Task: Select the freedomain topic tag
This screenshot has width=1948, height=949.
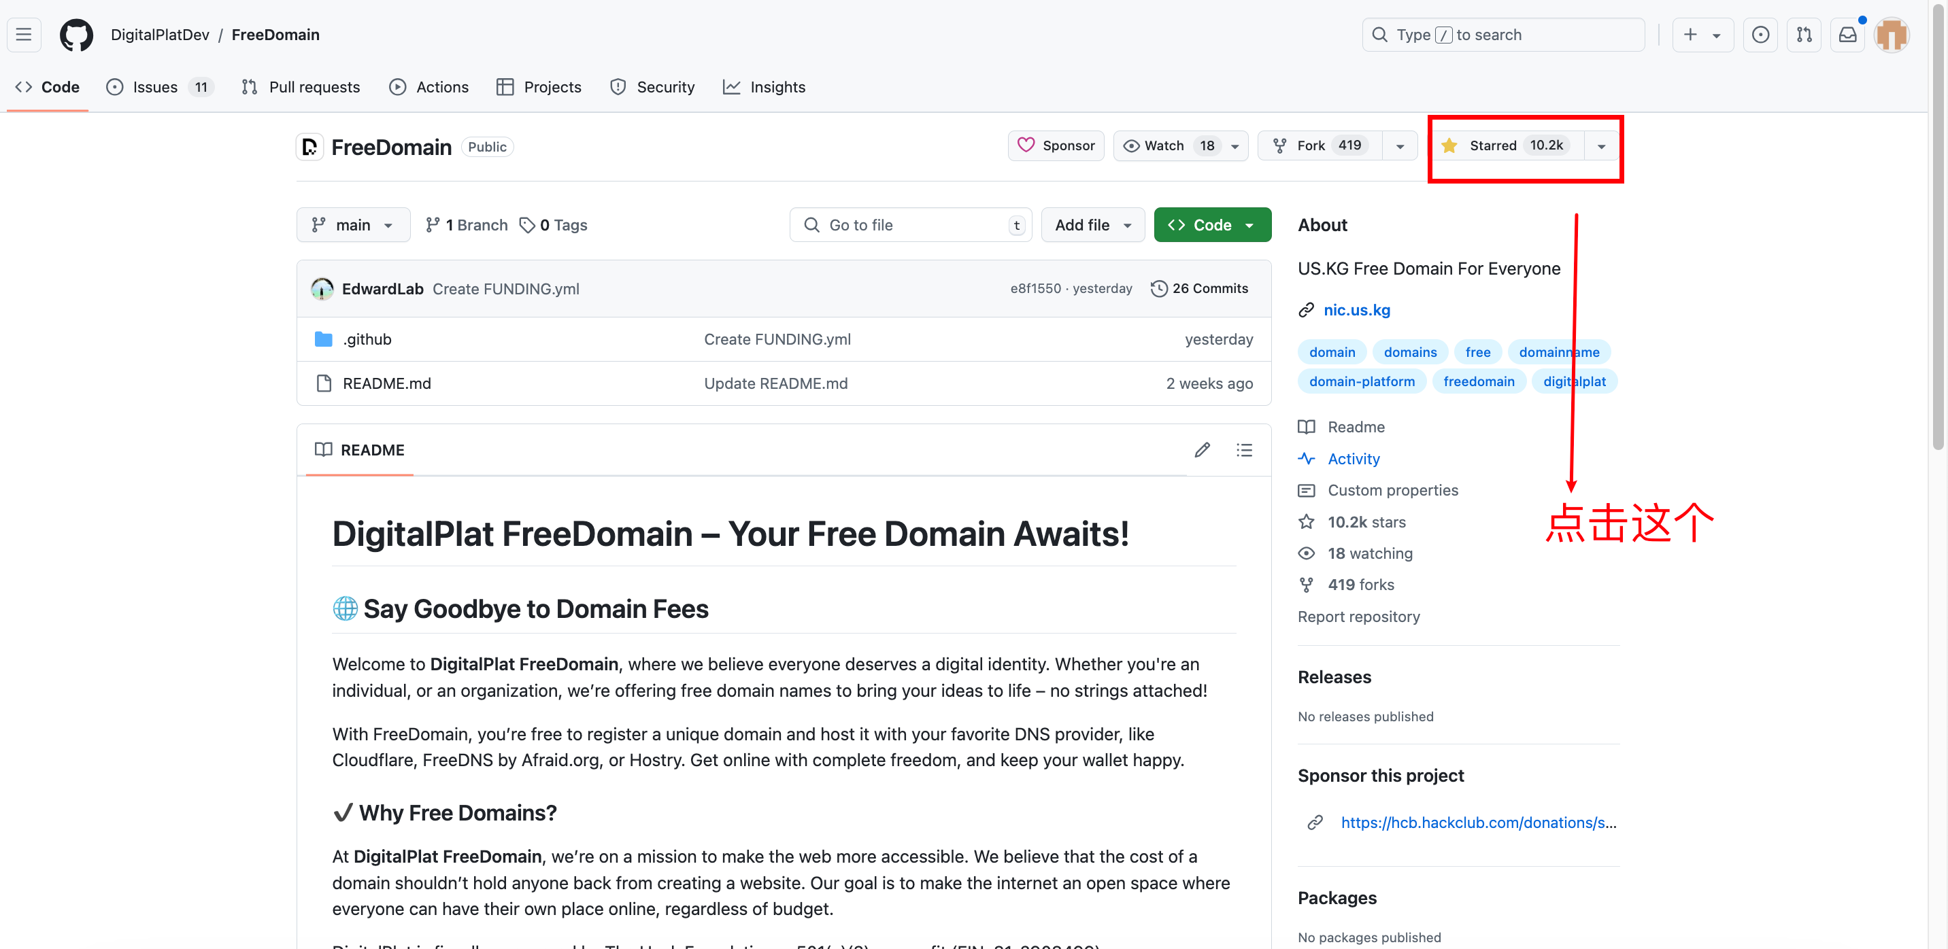Action: click(x=1479, y=381)
